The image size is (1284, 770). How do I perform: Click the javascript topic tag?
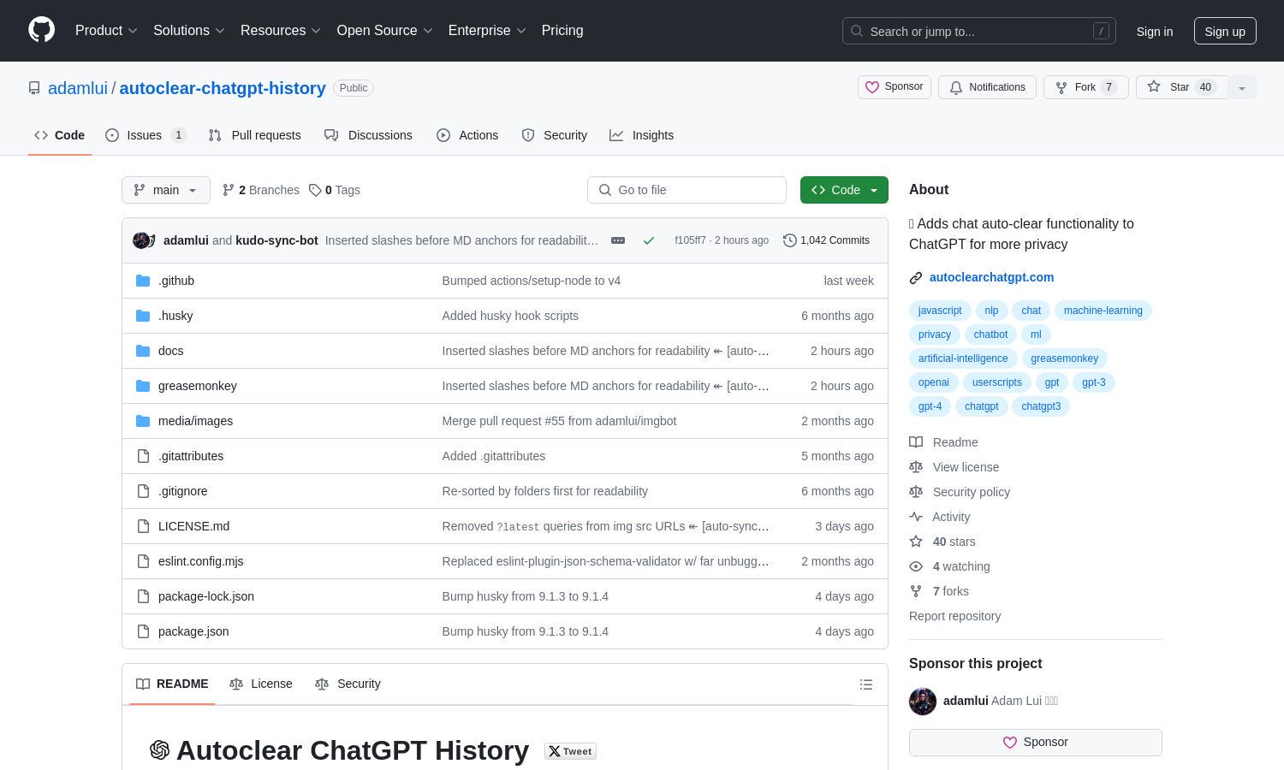pos(940,311)
